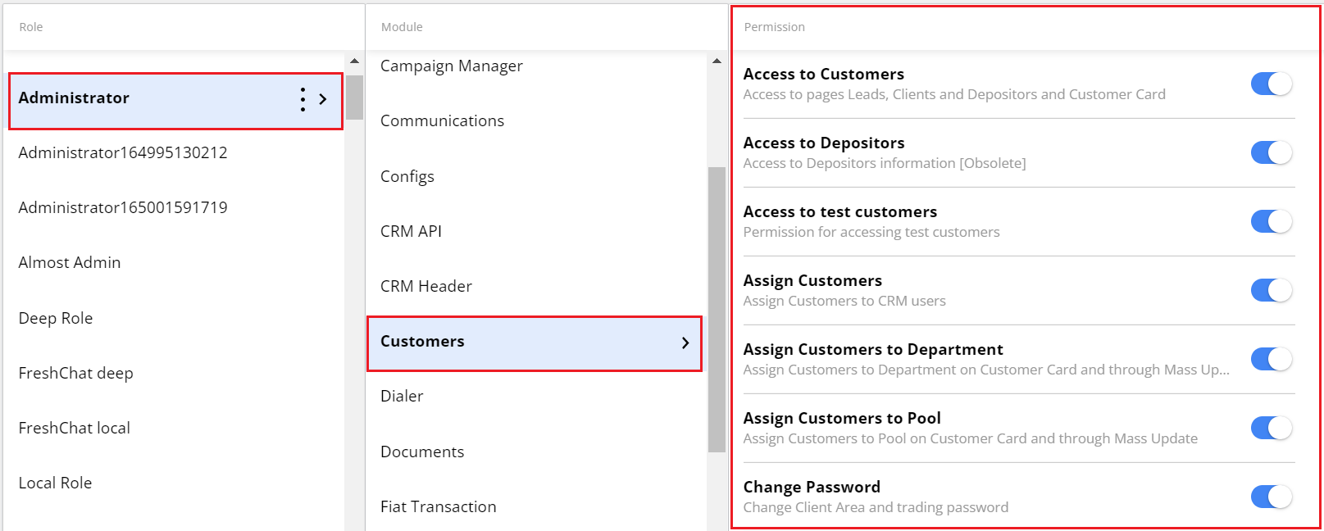Disable the Change Password permission
The width and height of the screenshot is (1324, 531).
1270,497
